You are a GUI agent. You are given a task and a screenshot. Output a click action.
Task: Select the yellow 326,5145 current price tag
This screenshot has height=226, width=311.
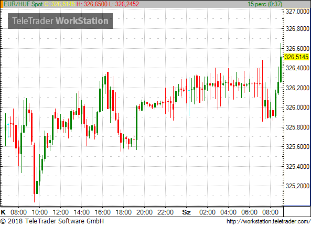296,57
